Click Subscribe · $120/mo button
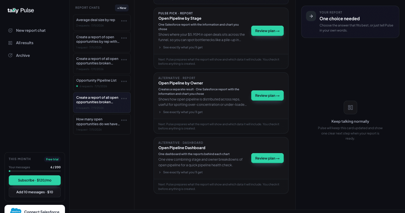The height and width of the screenshot is (213, 405). (x=35, y=180)
